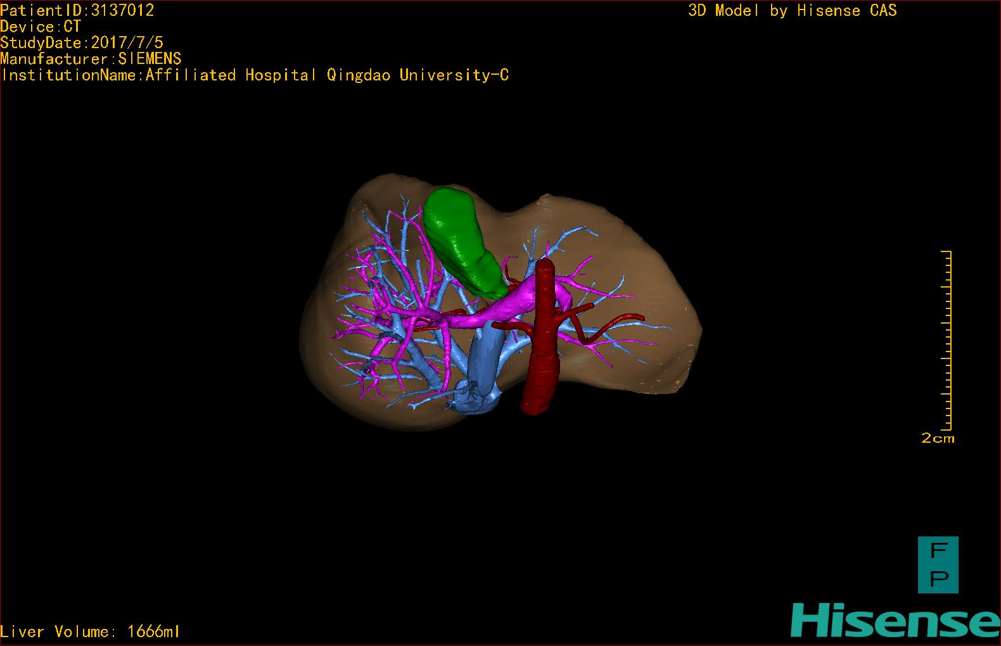Viewport: 1001px width, 646px height.
Task: Click the FP orientation indicator cube
Action: pos(938,565)
